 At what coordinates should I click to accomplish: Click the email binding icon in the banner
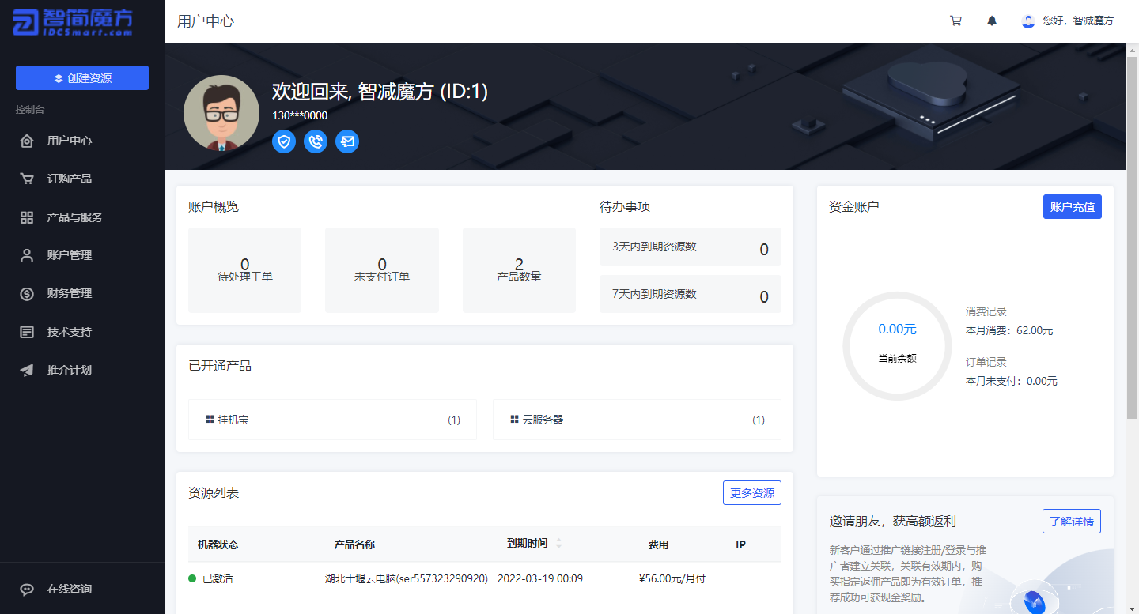pos(347,141)
